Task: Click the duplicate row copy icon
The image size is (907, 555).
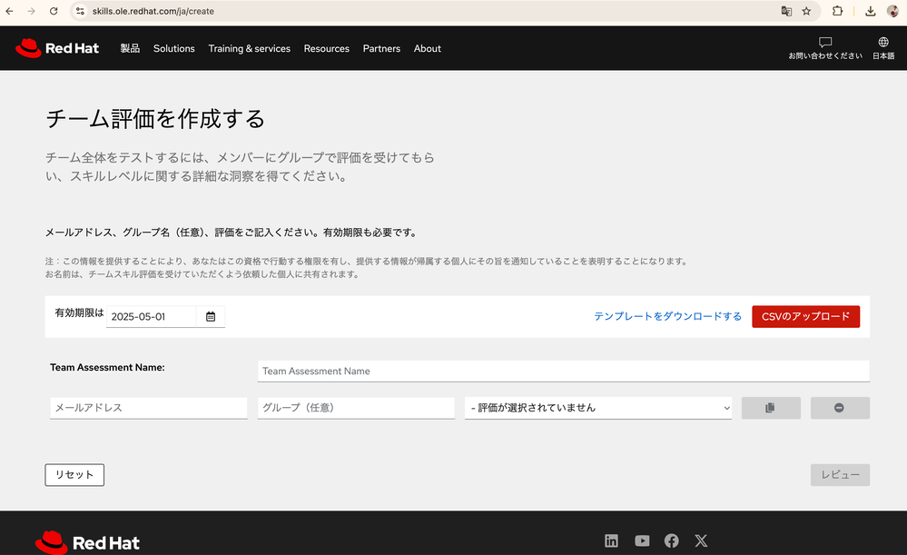Action: 770,408
